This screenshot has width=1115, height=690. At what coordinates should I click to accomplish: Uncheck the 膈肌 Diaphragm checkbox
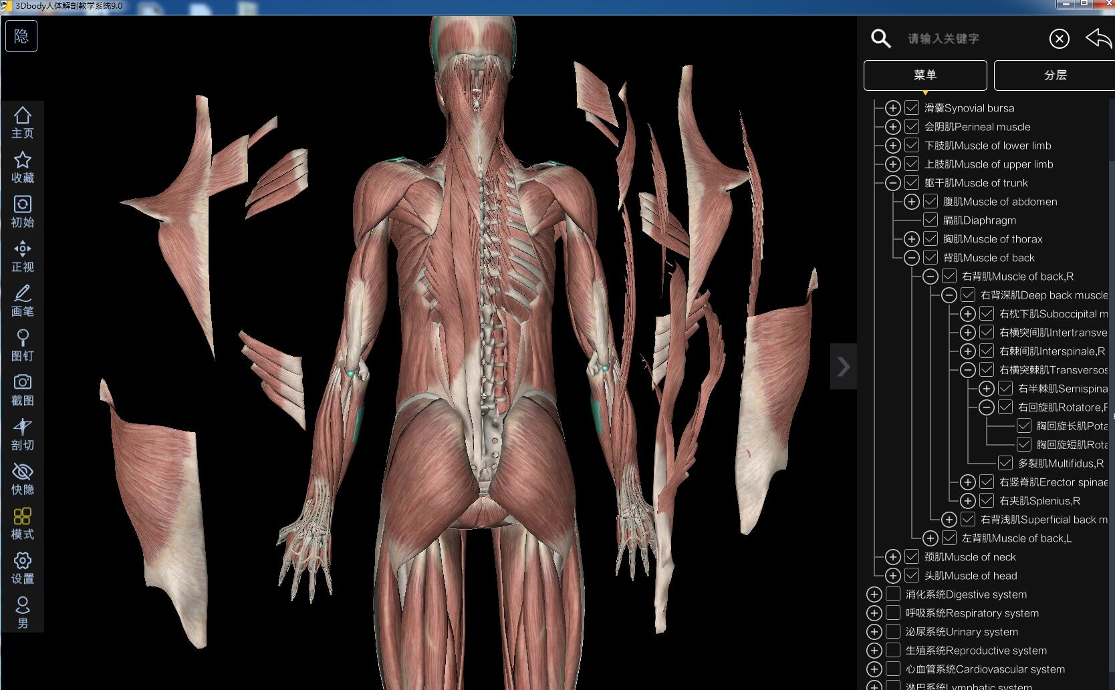pos(931,220)
